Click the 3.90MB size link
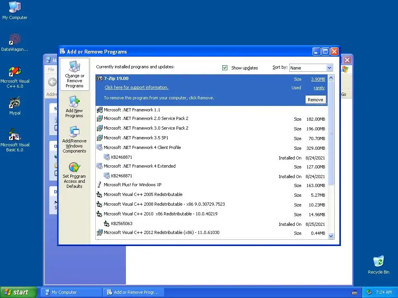The image size is (398, 298). click(318, 79)
